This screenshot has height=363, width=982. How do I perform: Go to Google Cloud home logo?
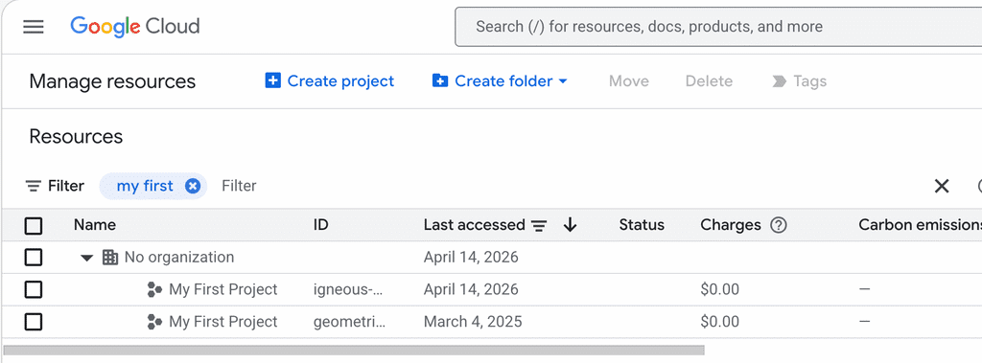[x=134, y=26]
